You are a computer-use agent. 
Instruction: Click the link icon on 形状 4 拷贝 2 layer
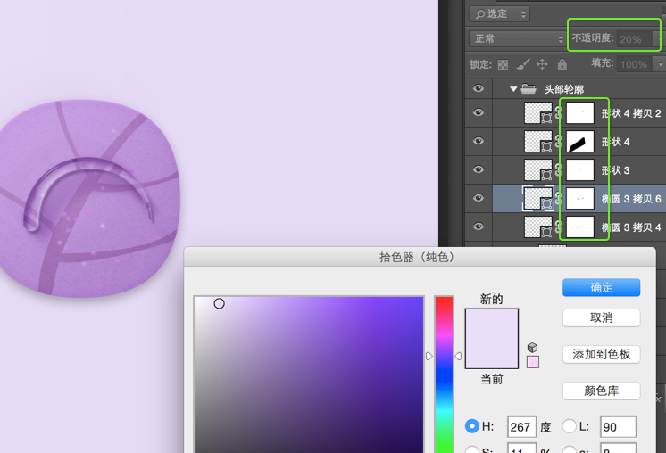[x=559, y=113]
